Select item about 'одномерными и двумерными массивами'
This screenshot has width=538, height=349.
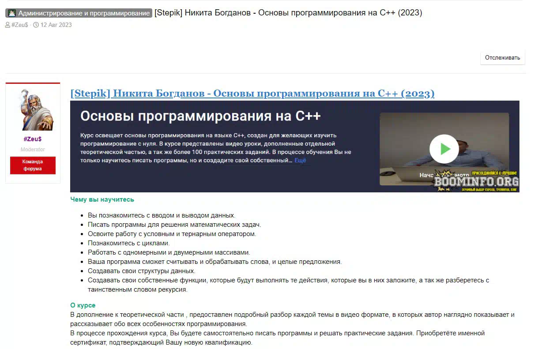tap(169, 252)
